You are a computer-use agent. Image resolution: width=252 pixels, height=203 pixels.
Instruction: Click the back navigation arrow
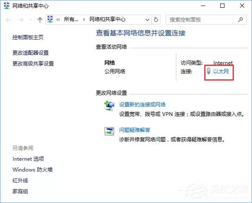(x=8, y=20)
